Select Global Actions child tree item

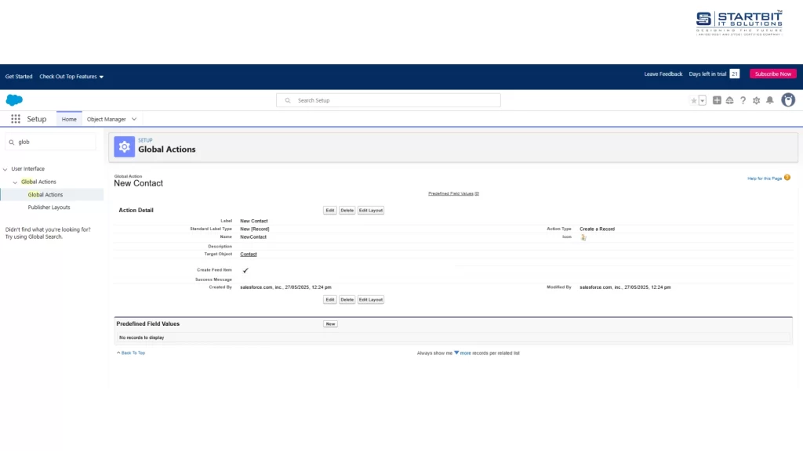pyautogui.click(x=45, y=195)
